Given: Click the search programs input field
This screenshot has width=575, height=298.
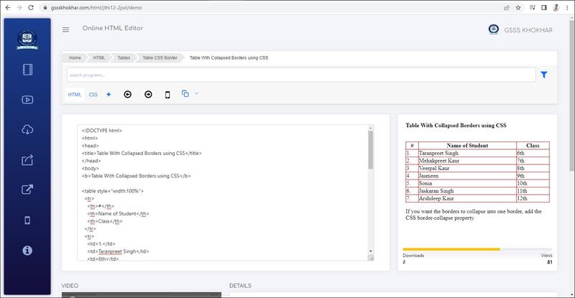Looking at the screenshot, I should pos(300,75).
